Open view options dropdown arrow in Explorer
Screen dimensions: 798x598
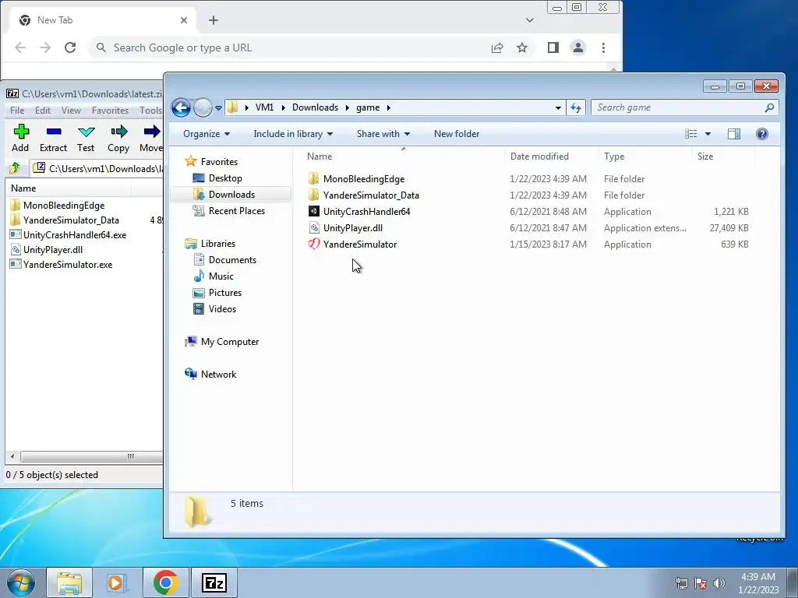(x=708, y=134)
